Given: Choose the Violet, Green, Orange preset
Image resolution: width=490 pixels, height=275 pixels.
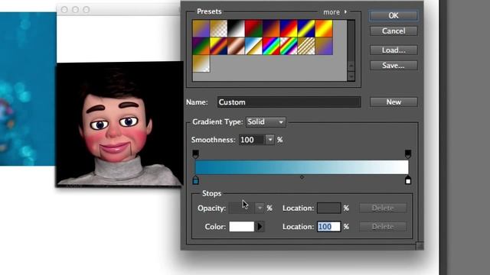Looking at the screenshot, I should 201,46.
